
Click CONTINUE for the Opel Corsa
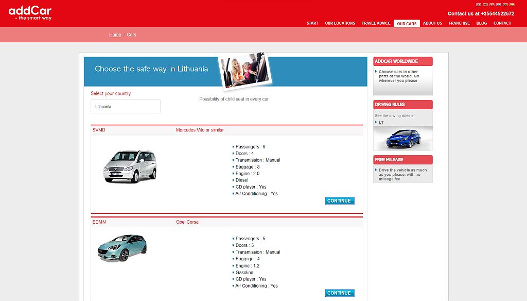(339, 292)
